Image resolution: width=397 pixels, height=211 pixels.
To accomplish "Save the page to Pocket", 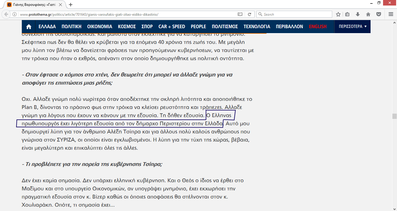I will point(379,14).
